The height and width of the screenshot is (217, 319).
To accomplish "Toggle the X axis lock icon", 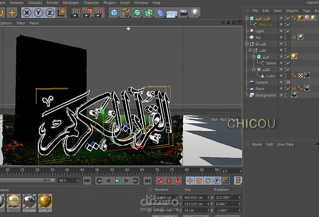I will 27,13.
